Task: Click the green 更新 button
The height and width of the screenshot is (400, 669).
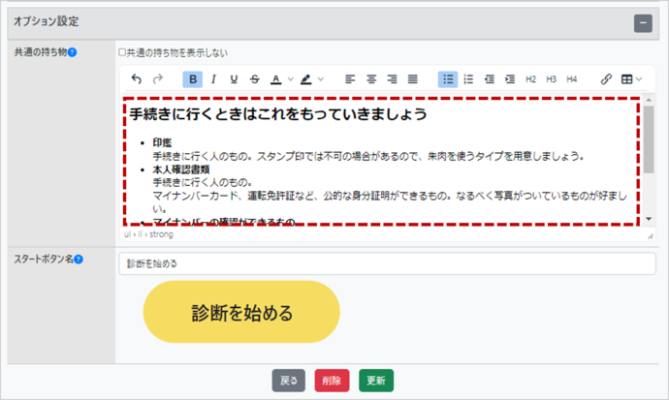Action: pos(376,381)
